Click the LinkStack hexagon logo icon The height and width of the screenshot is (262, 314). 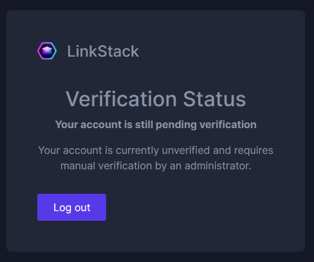(x=47, y=51)
